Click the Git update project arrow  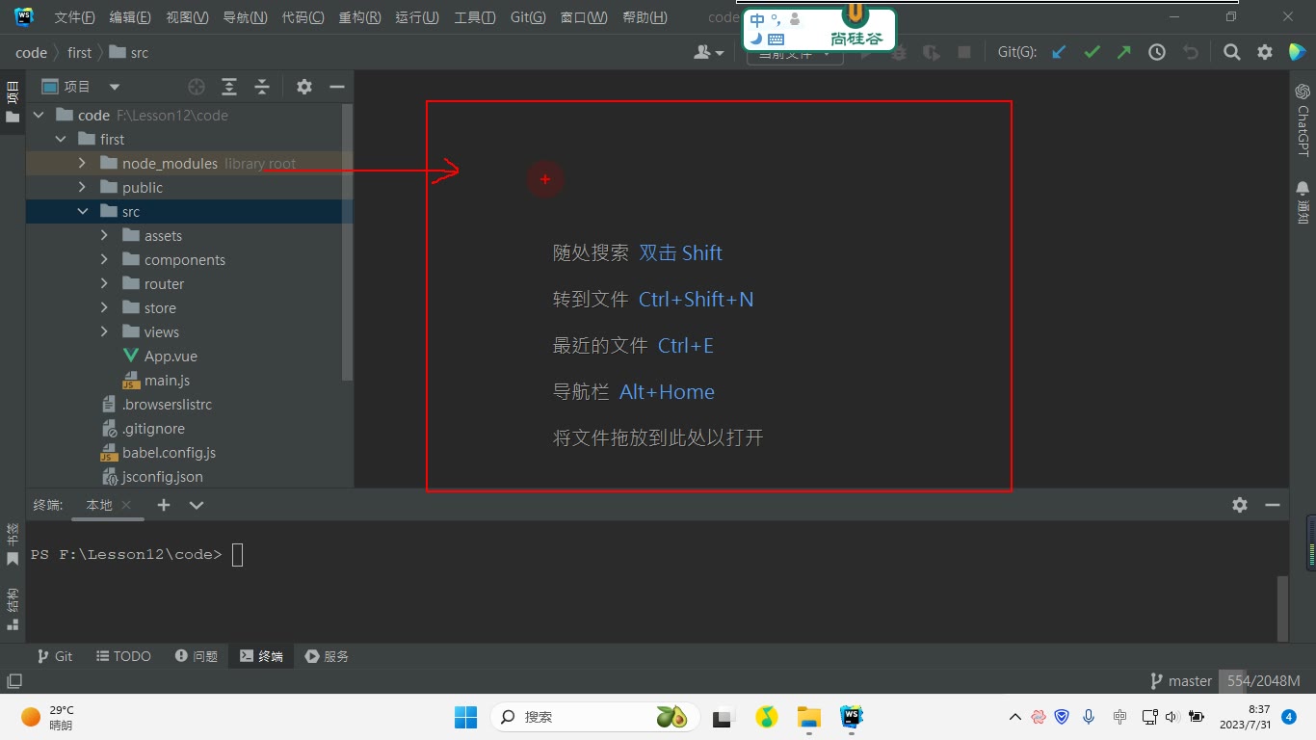coord(1059,53)
